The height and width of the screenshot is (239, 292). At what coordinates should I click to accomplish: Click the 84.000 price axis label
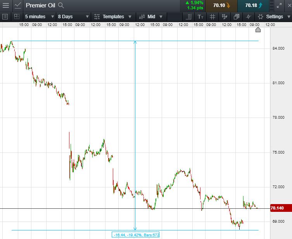278,48
